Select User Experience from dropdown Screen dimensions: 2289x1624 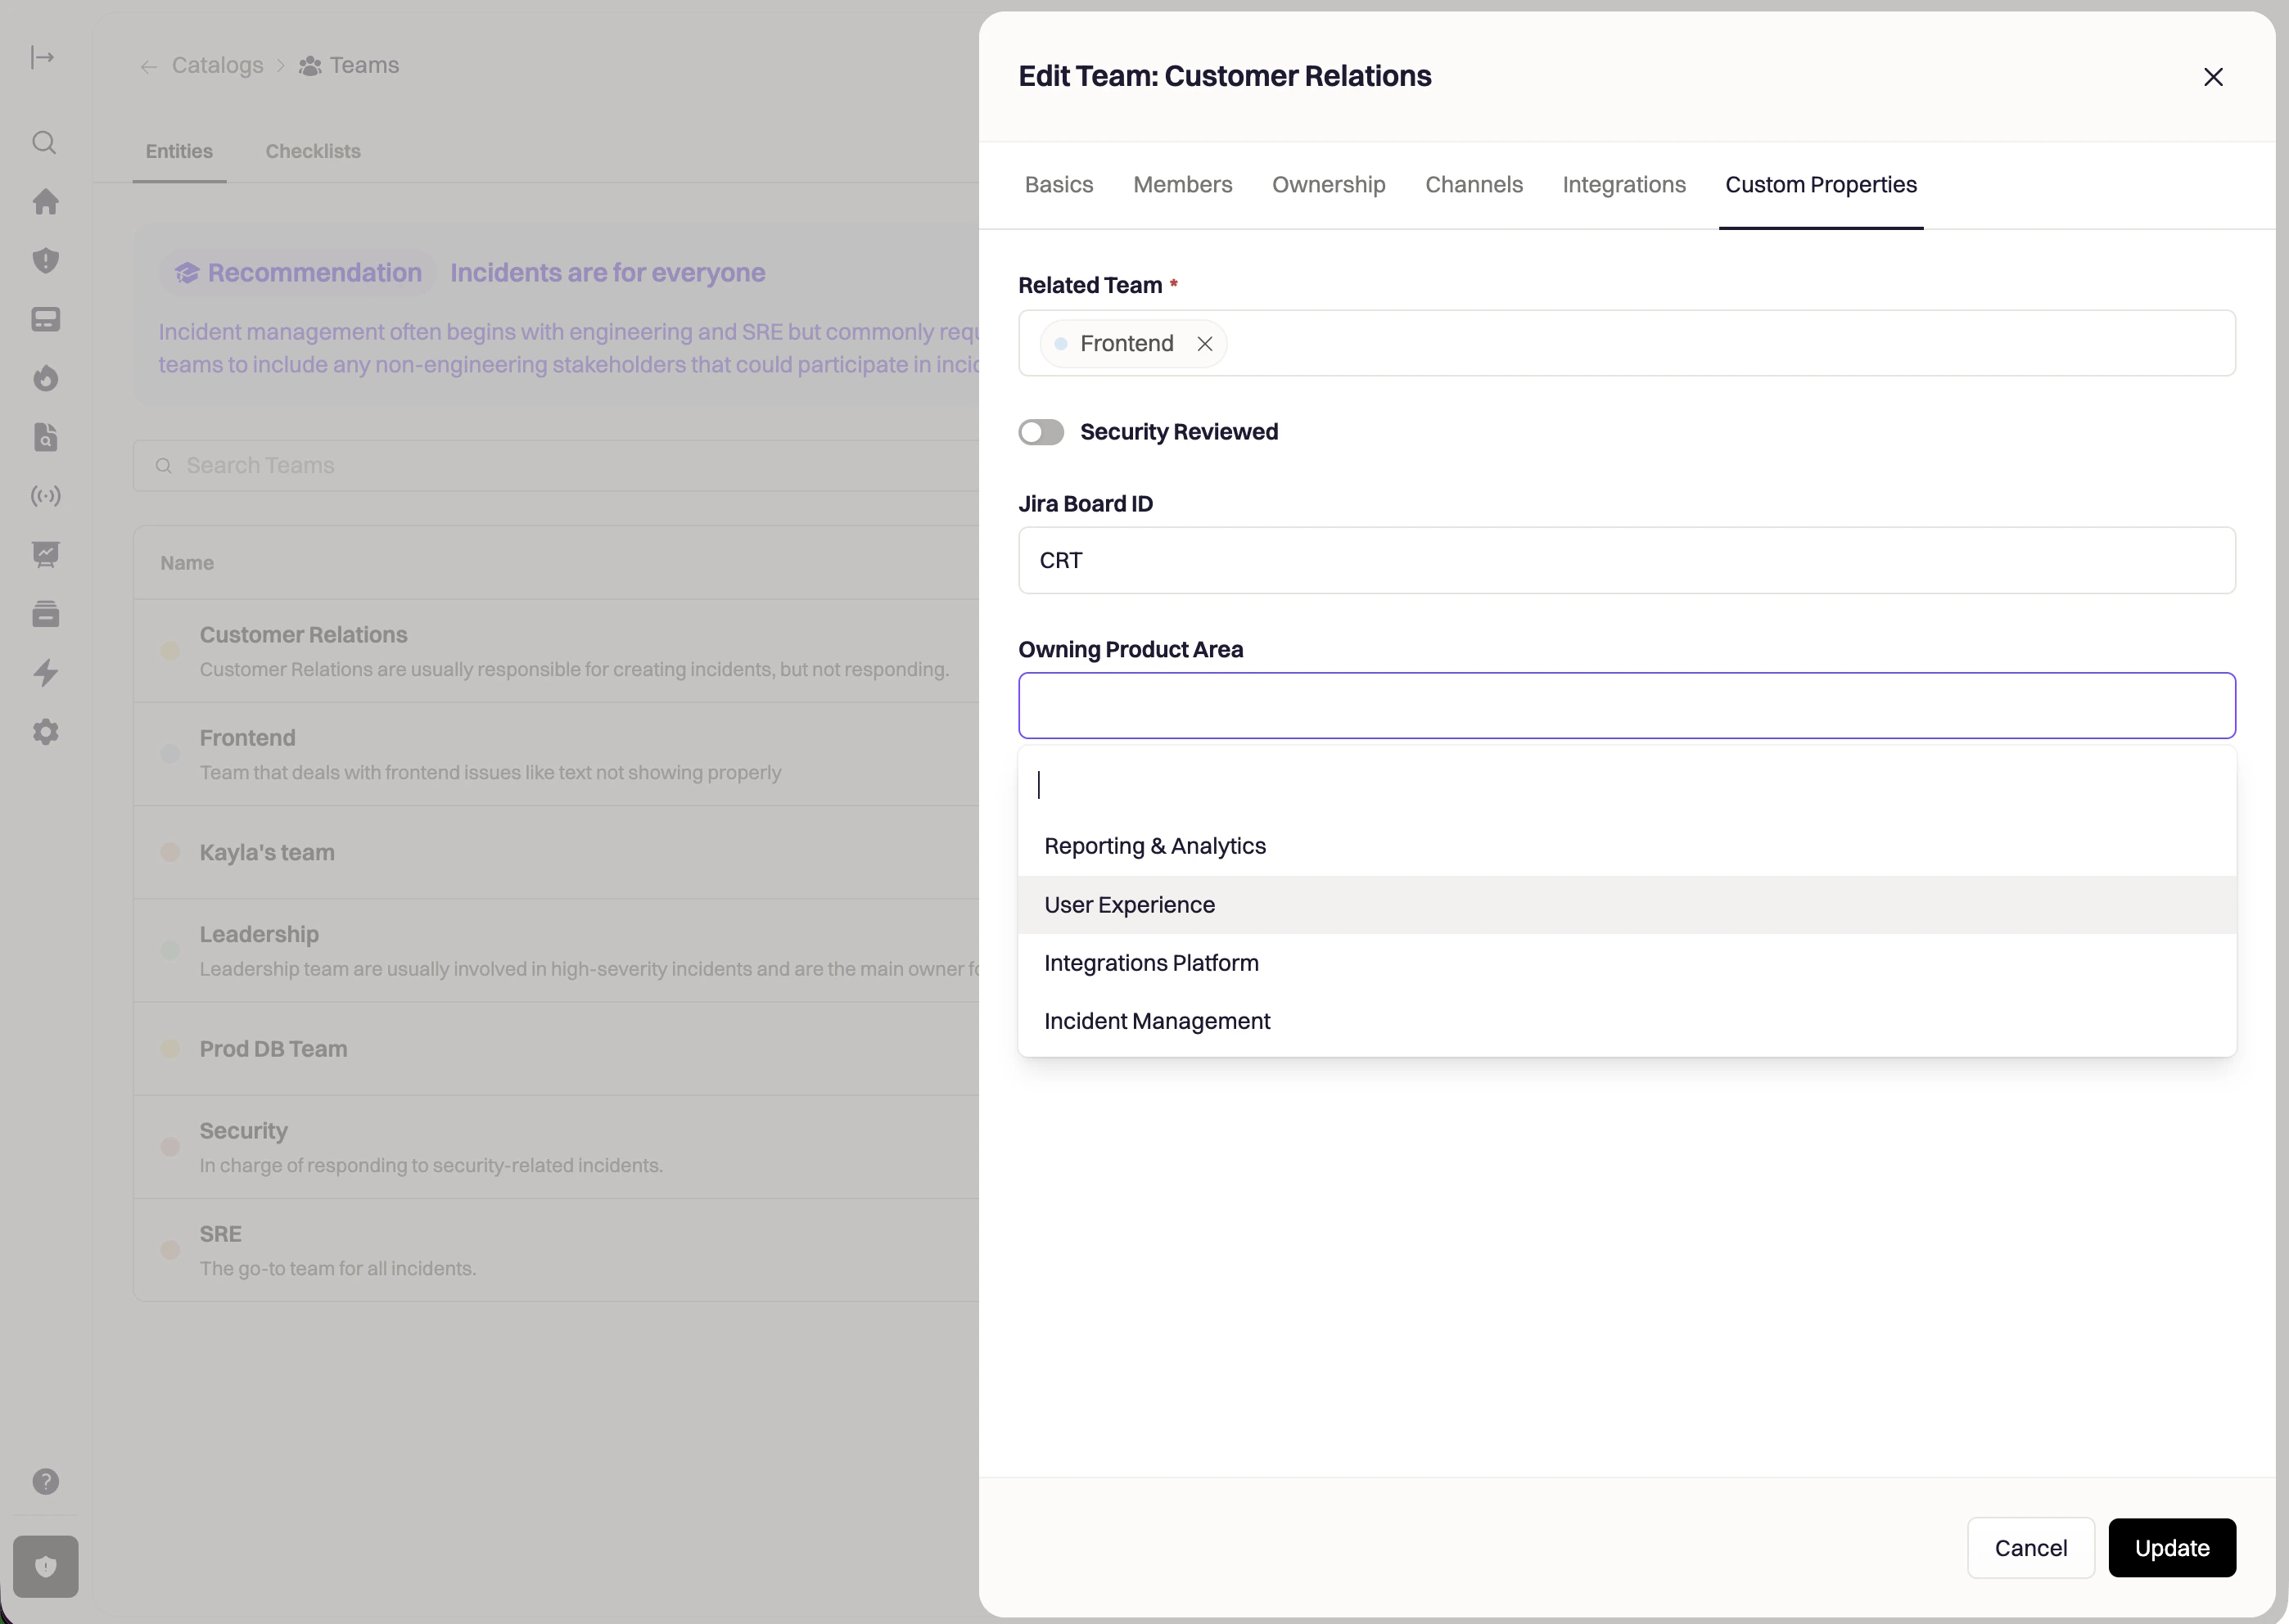click(1129, 905)
